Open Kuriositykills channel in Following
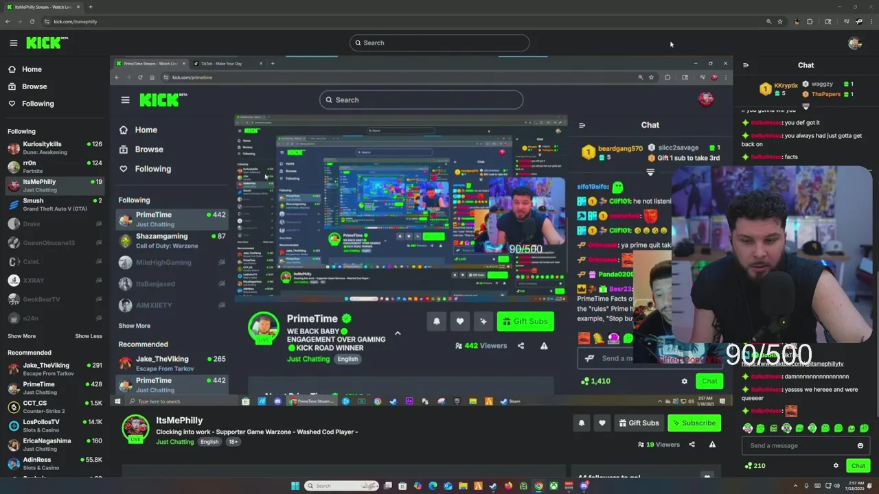The height and width of the screenshot is (494, 879). (55, 148)
